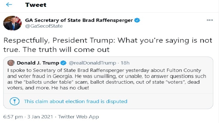This screenshot has width=219, height=123.
Task: Click the disputed claim exclamation icon
Action: click(x=14, y=101)
